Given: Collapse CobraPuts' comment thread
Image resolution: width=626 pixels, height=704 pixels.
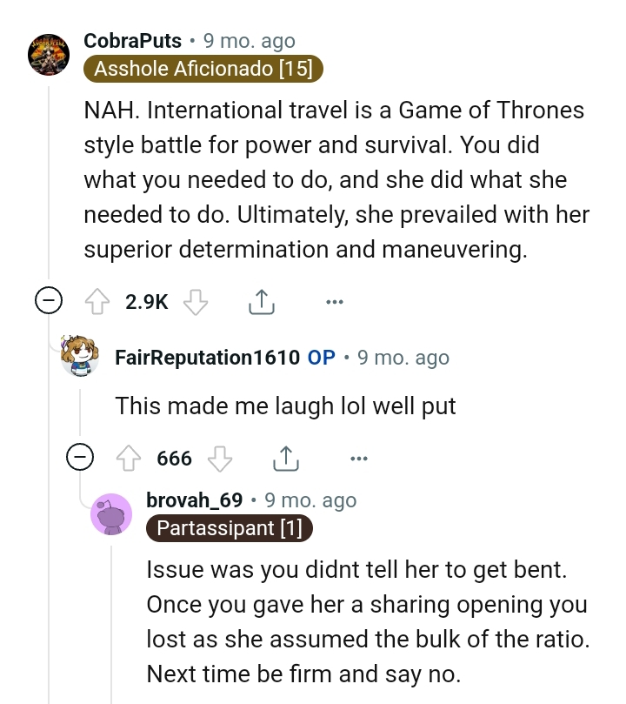Looking at the screenshot, I should [x=50, y=300].
